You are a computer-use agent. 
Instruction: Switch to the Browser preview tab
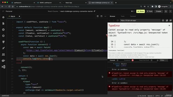click(x=112, y=16)
